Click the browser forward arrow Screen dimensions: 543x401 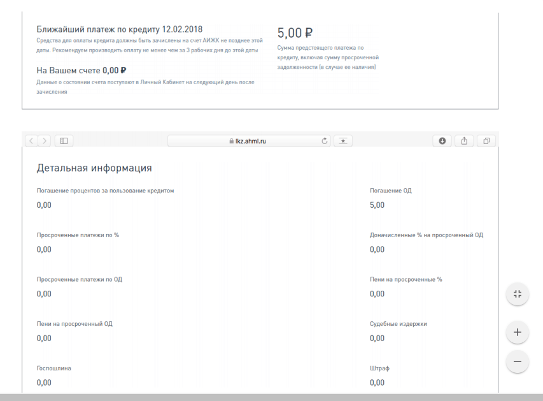[44, 141]
